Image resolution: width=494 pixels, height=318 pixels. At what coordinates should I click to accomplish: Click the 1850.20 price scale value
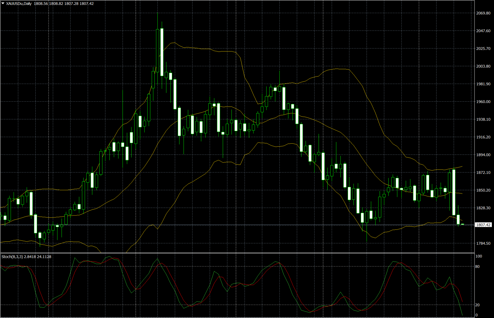(x=483, y=190)
